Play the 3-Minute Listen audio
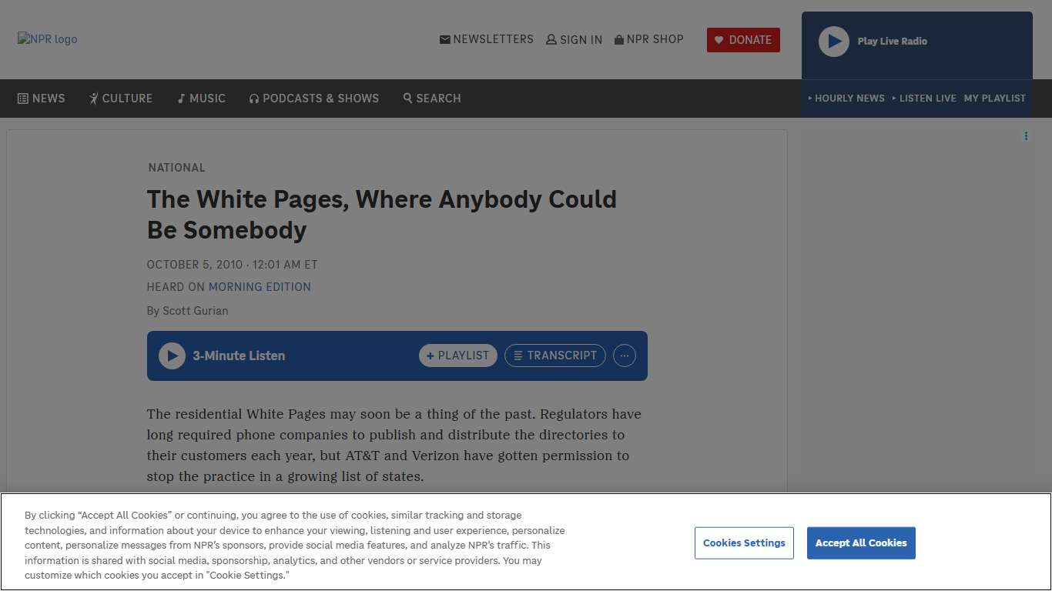Screen dimensions: 1052x591 coord(172,356)
